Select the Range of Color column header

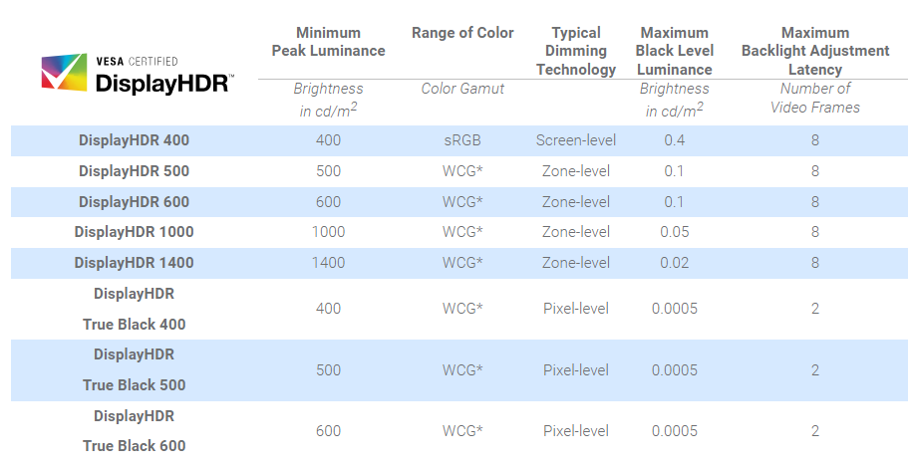pos(462,33)
